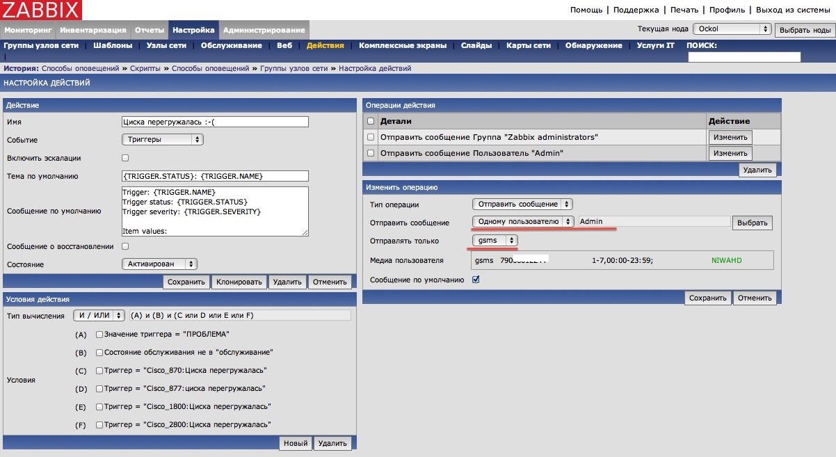This screenshot has width=836, height=457.
Task: Open the Администрирование tab
Action: pyautogui.click(x=264, y=31)
